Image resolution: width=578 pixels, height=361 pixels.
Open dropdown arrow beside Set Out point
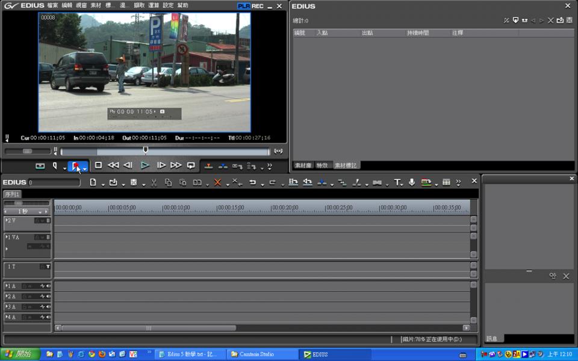(x=85, y=169)
